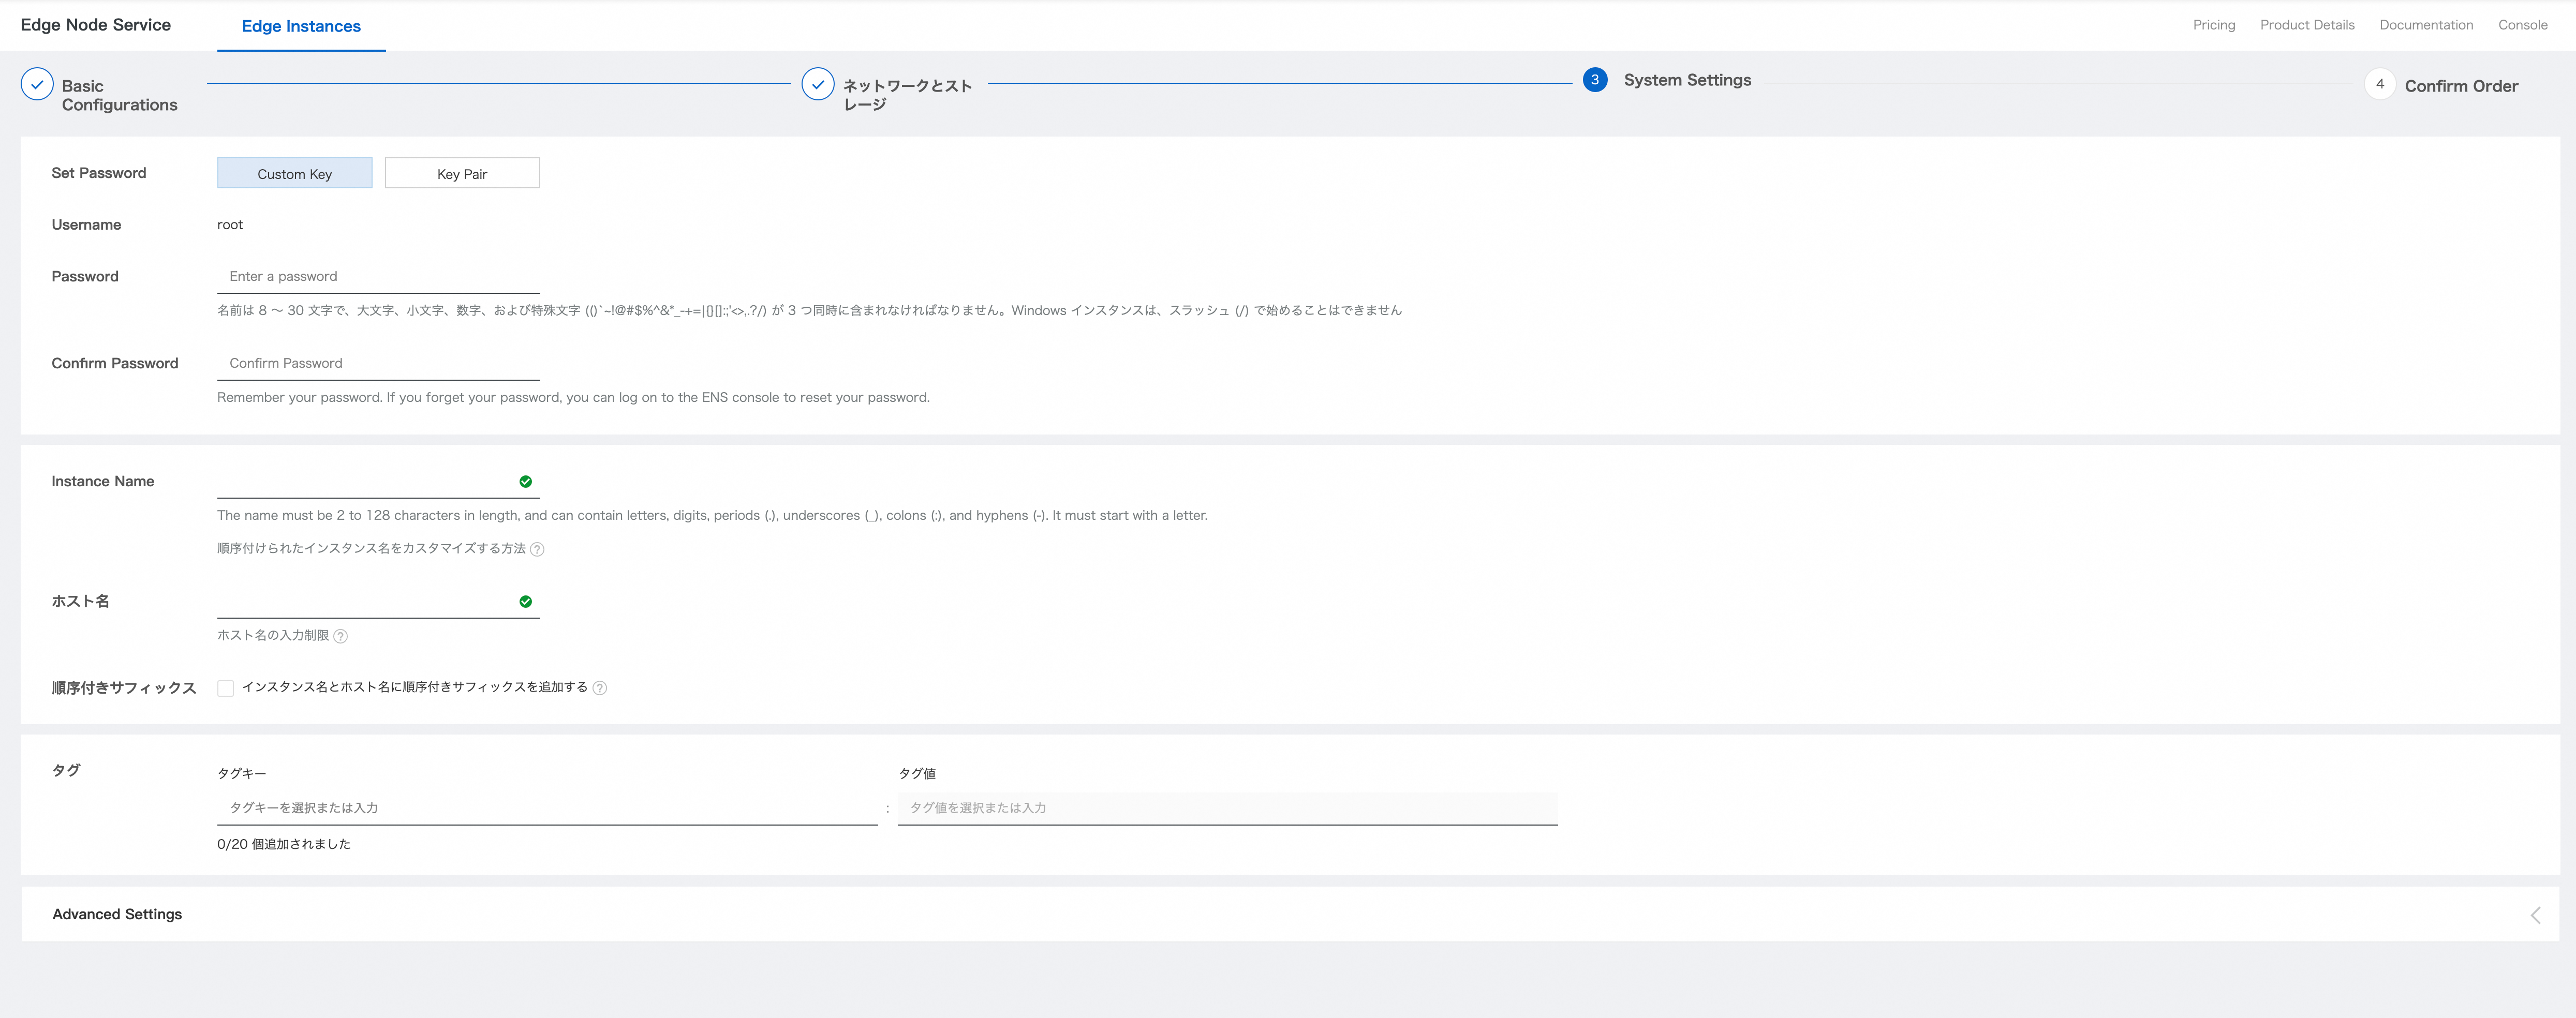
Task: Select the Custom Key password option
Action: click(x=294, y=174)
